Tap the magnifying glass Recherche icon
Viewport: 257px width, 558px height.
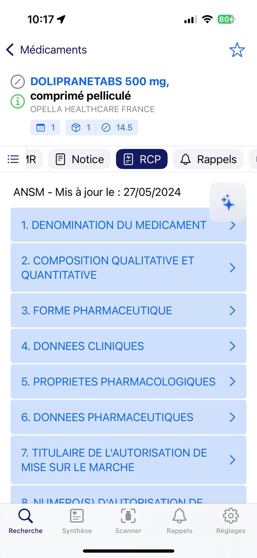coord(25,517)
